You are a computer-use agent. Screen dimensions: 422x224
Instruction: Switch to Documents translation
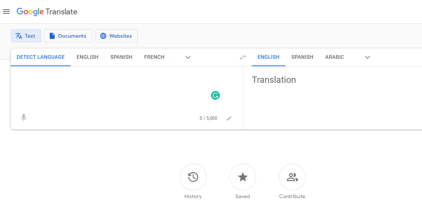coord(68,36)
